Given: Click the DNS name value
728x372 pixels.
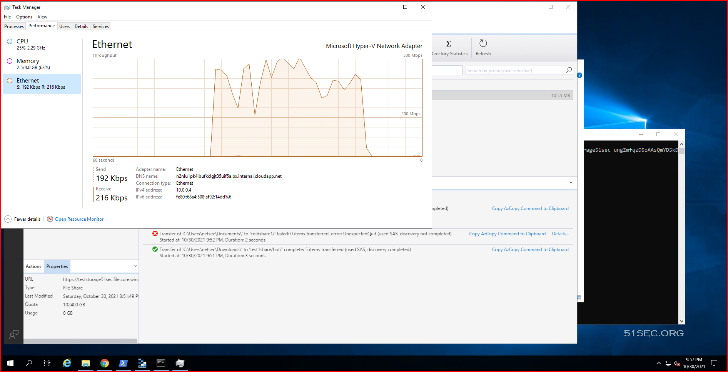Looking at the screenshot, I should [x=229, y=176].
